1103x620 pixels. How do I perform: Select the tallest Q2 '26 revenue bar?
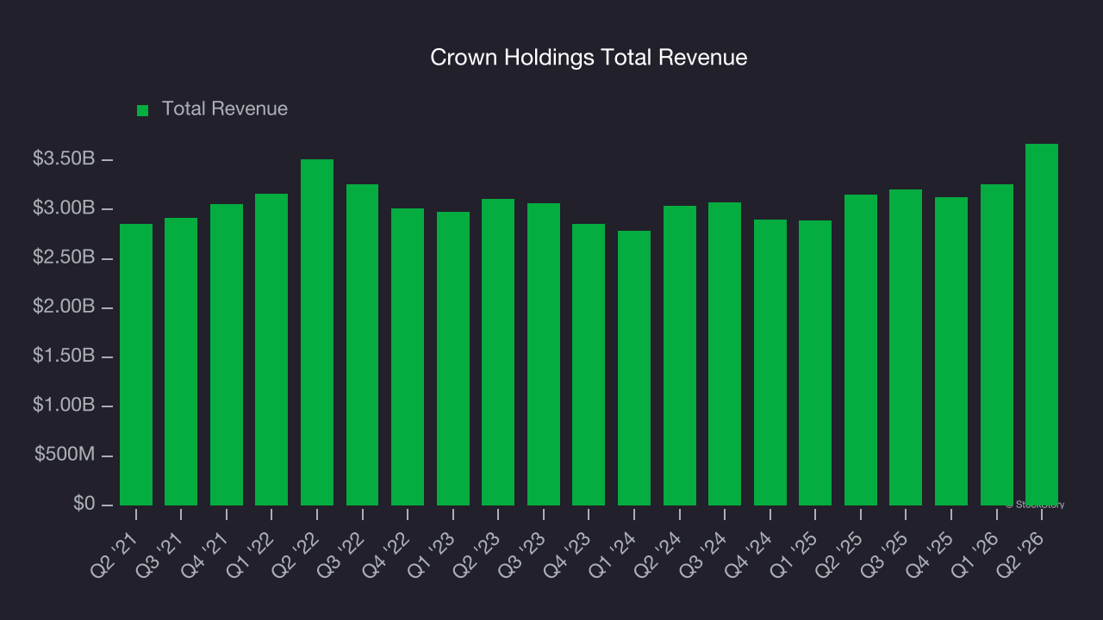click(1042, 325)
